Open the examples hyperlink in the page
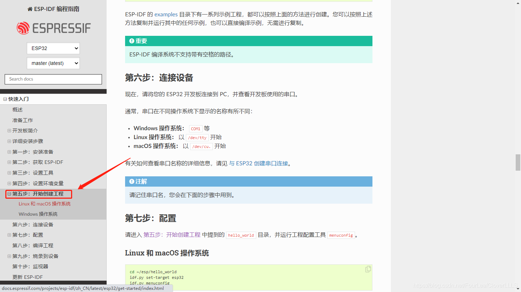This screenshot has height=292, width=521. coord(166,14)
